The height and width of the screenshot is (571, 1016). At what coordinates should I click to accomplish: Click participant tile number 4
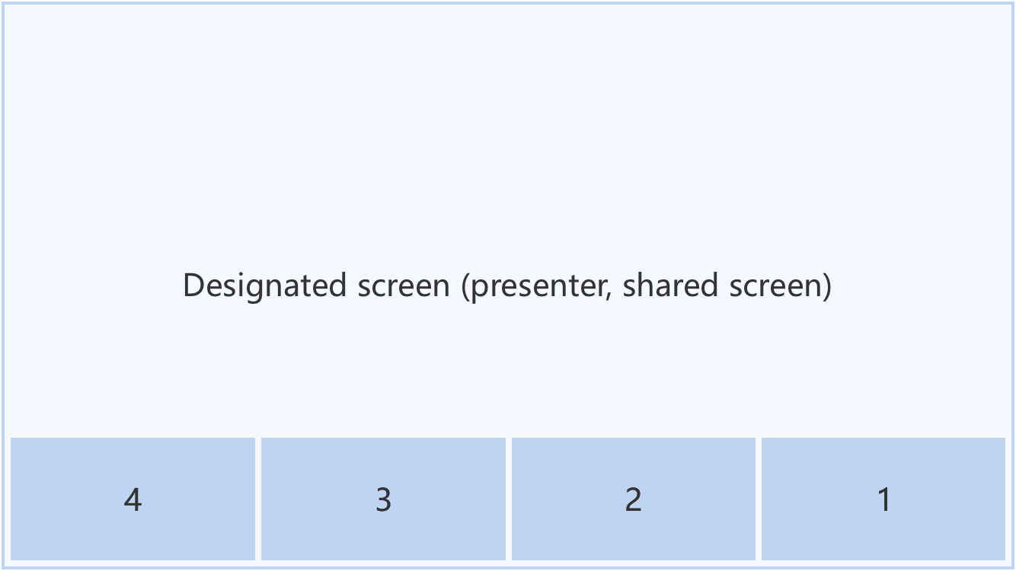(x=133, y=499)
